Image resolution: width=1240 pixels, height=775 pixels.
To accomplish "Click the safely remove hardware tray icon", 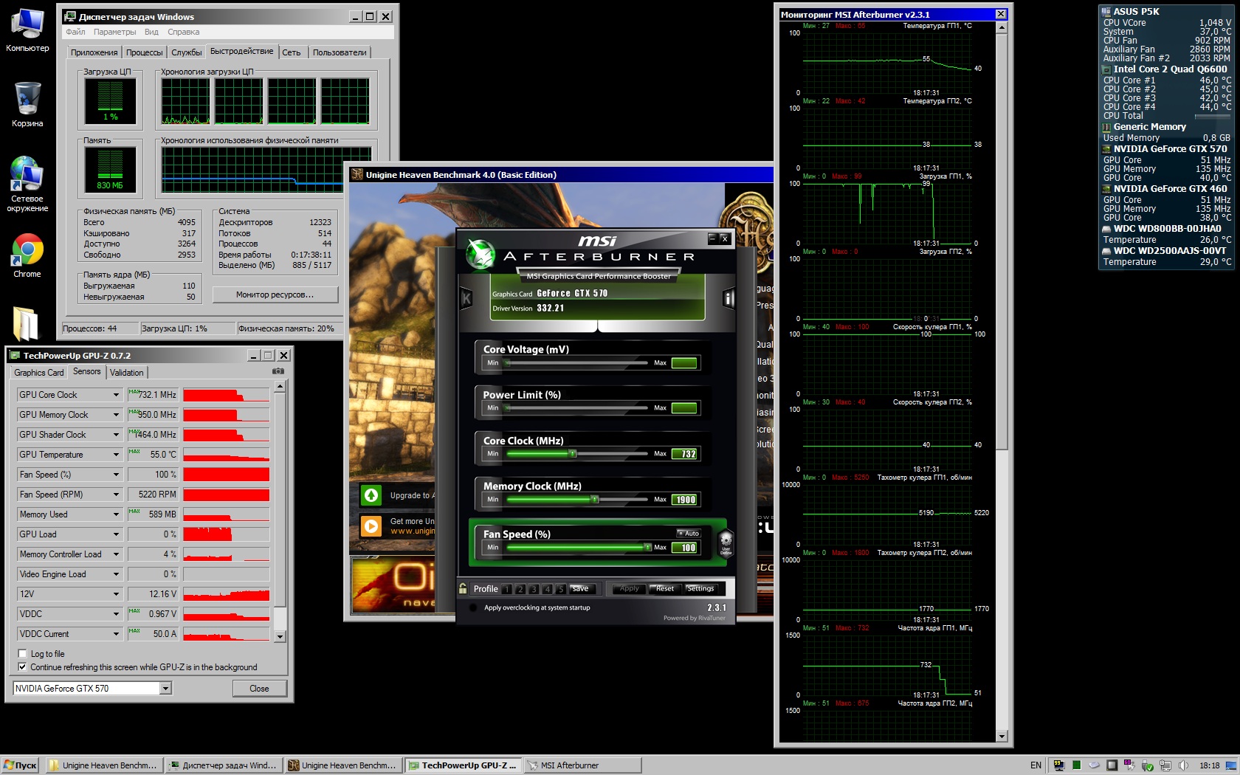I will pos(1148,765).
